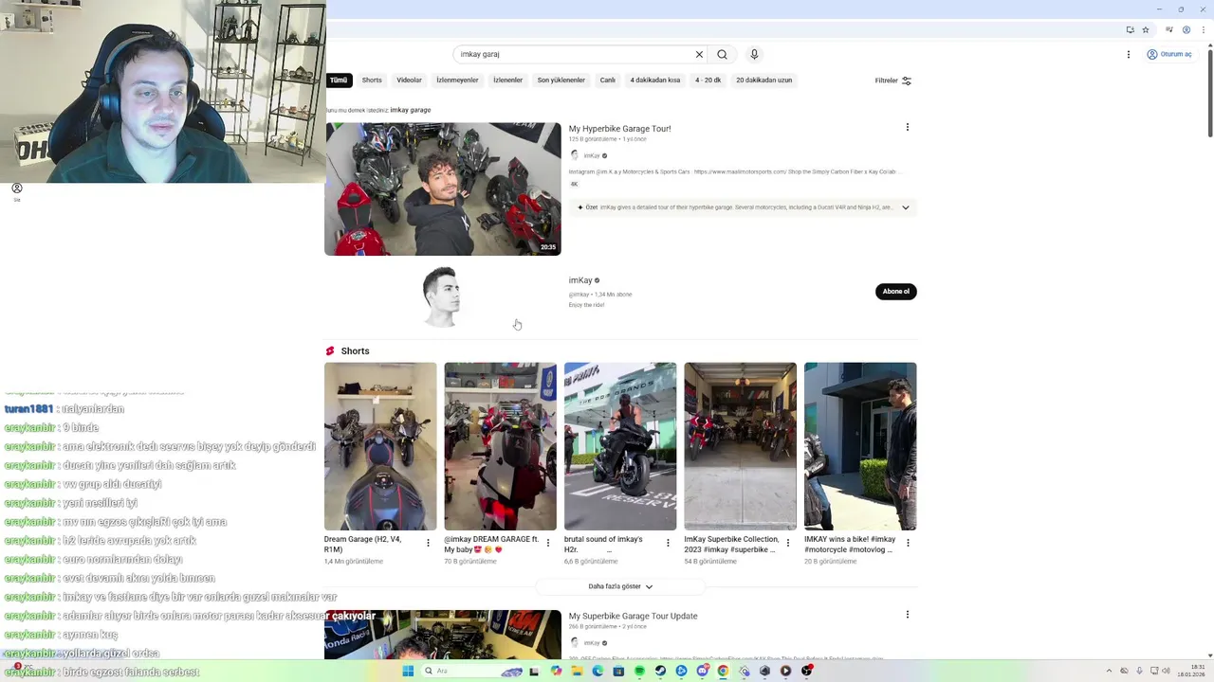Open the brutal sound of imkay's H2r short
The height and width of the screenshot is (682, 1214).
pyautogui.click(x=620, y=446)
